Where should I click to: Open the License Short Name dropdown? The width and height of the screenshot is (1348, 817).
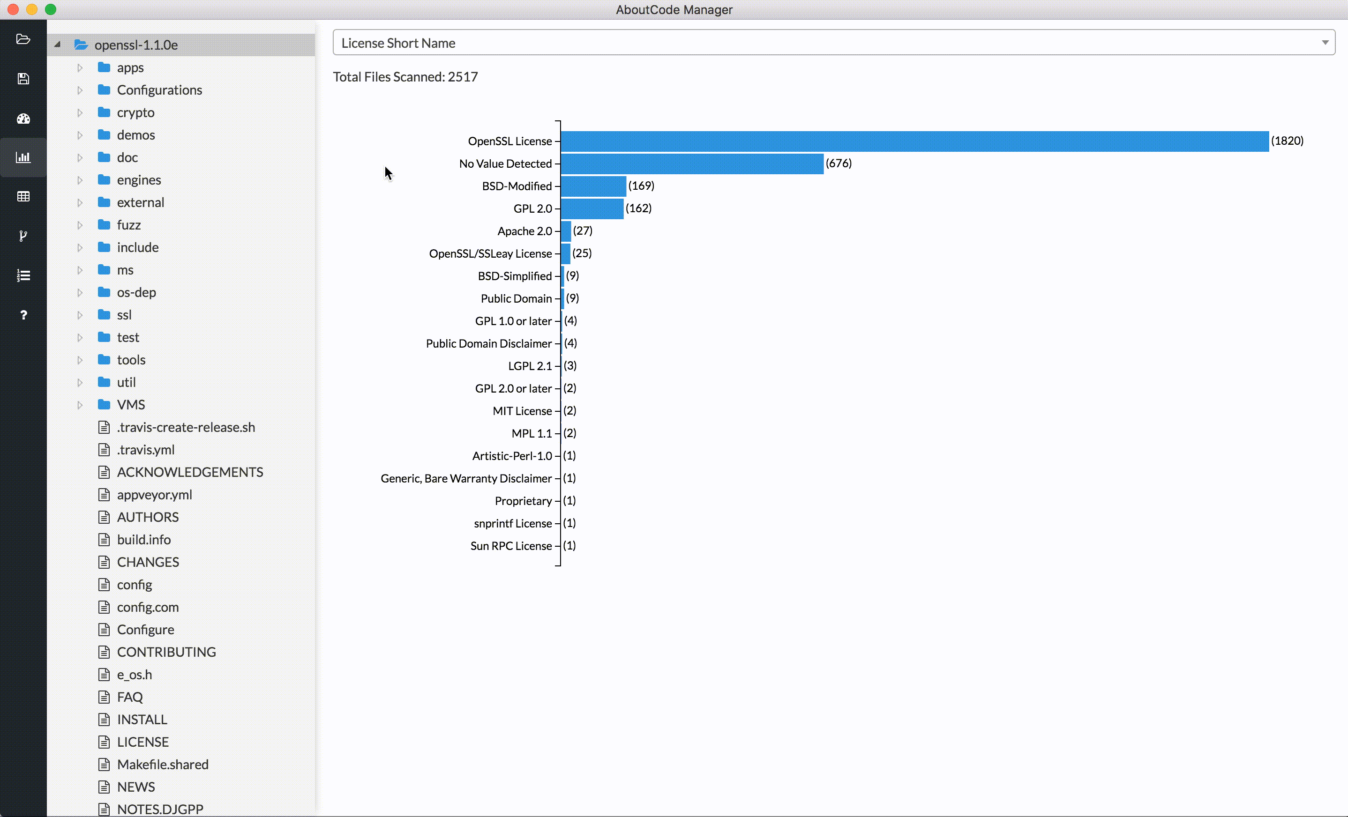pyautogui.click(x=833, y=43)
